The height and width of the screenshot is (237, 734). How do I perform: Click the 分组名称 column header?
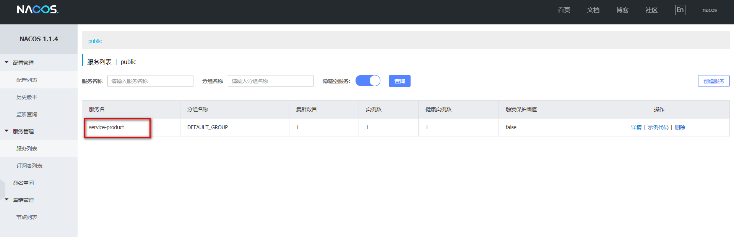[235, 109]
